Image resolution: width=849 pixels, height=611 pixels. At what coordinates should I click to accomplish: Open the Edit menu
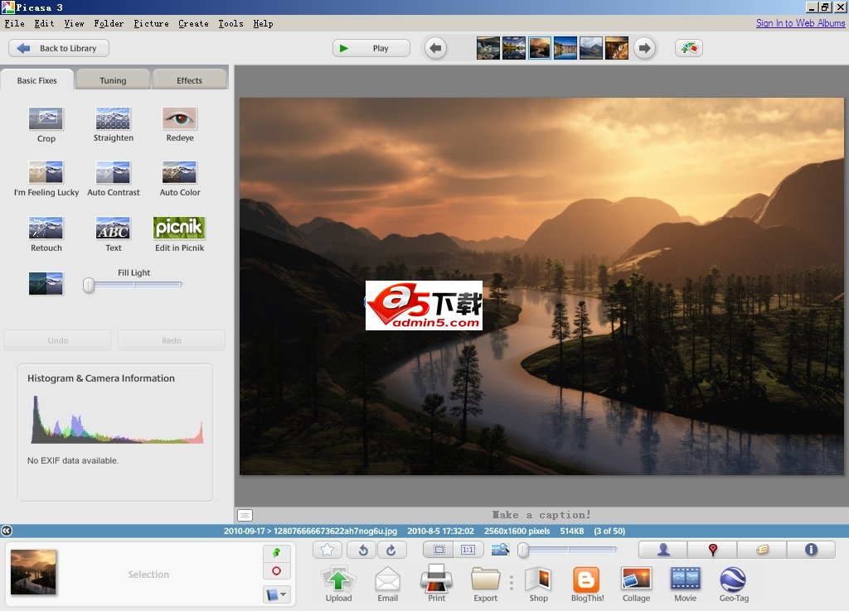coord(44,23)
